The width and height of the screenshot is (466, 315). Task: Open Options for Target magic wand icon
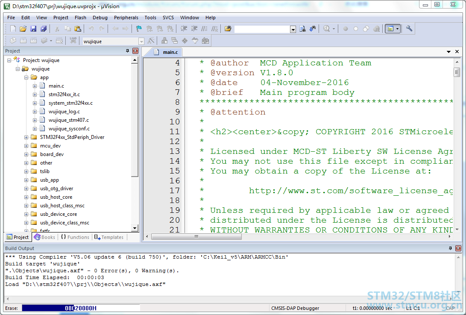[x=151, y=41]
